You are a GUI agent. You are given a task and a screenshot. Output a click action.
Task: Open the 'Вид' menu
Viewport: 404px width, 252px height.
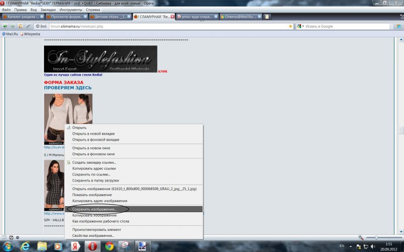pyautogui.click(x=33, y=10)
